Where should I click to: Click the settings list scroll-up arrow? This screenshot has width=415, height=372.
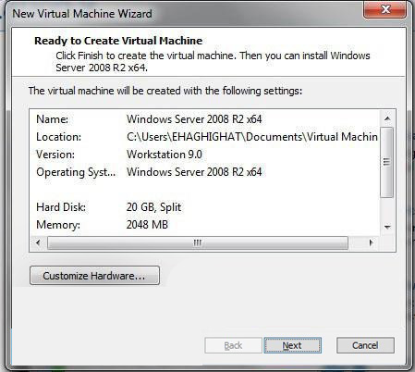pyautogui.click(x=387, y=118)
